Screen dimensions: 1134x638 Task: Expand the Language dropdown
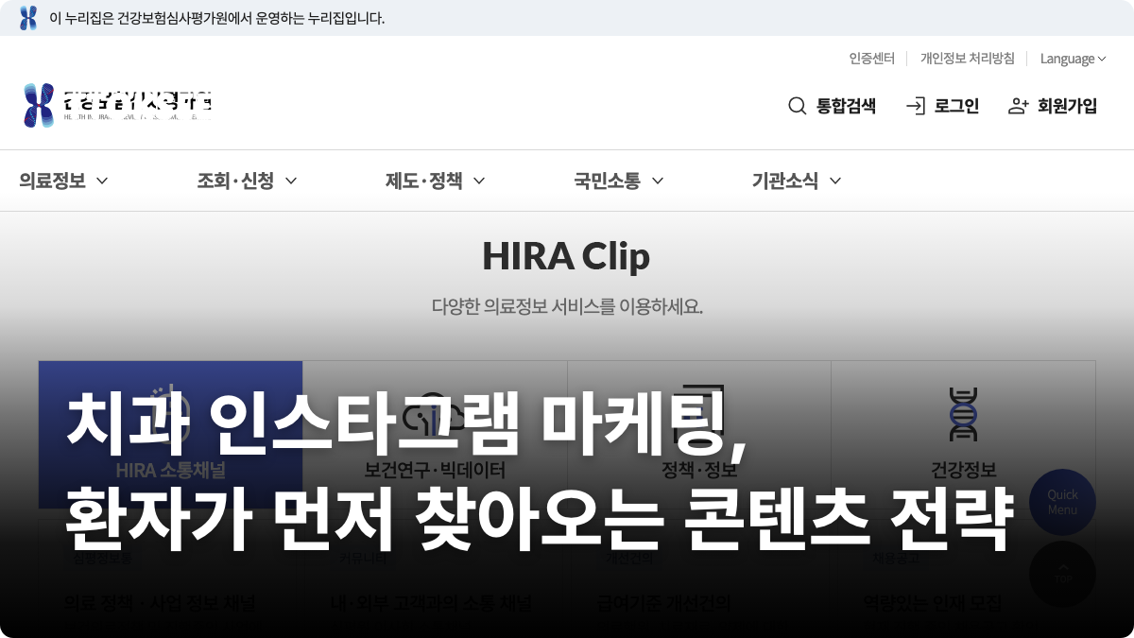click(1073, 59)
